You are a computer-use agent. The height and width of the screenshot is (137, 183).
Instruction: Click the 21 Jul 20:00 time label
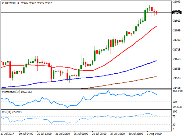63,134
